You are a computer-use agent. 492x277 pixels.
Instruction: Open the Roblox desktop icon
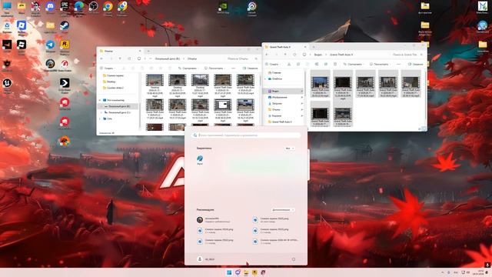22,28
